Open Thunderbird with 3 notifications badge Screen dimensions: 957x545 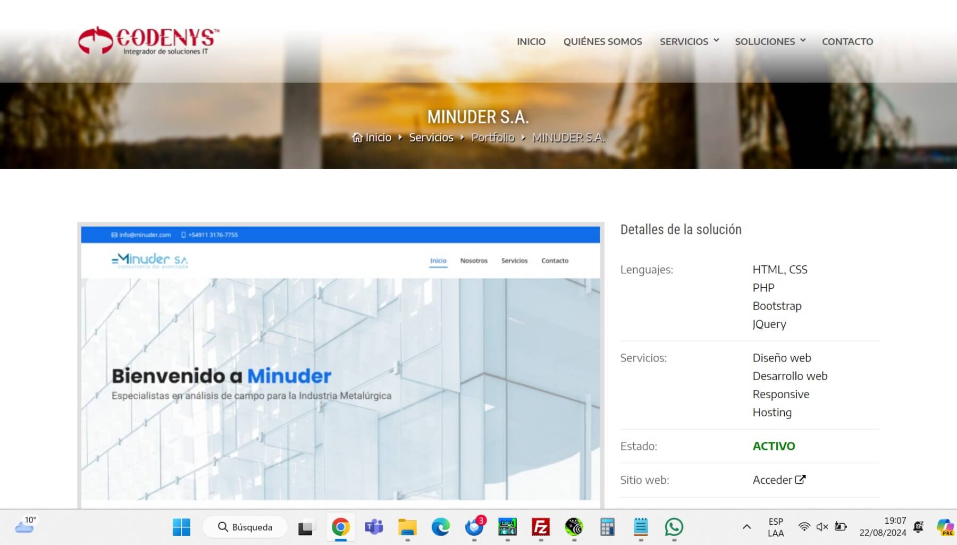(x=474, y=527)
